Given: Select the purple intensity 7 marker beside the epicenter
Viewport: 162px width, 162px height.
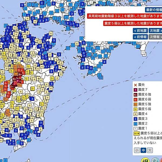Looking at the screenshot, I should (x=18, y=81).
